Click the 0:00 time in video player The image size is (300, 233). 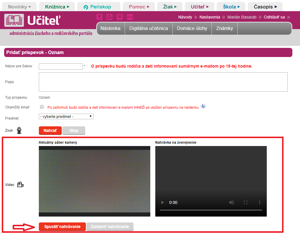[x=173, y=203]
